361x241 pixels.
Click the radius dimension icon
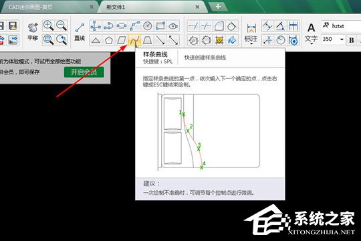280,40
